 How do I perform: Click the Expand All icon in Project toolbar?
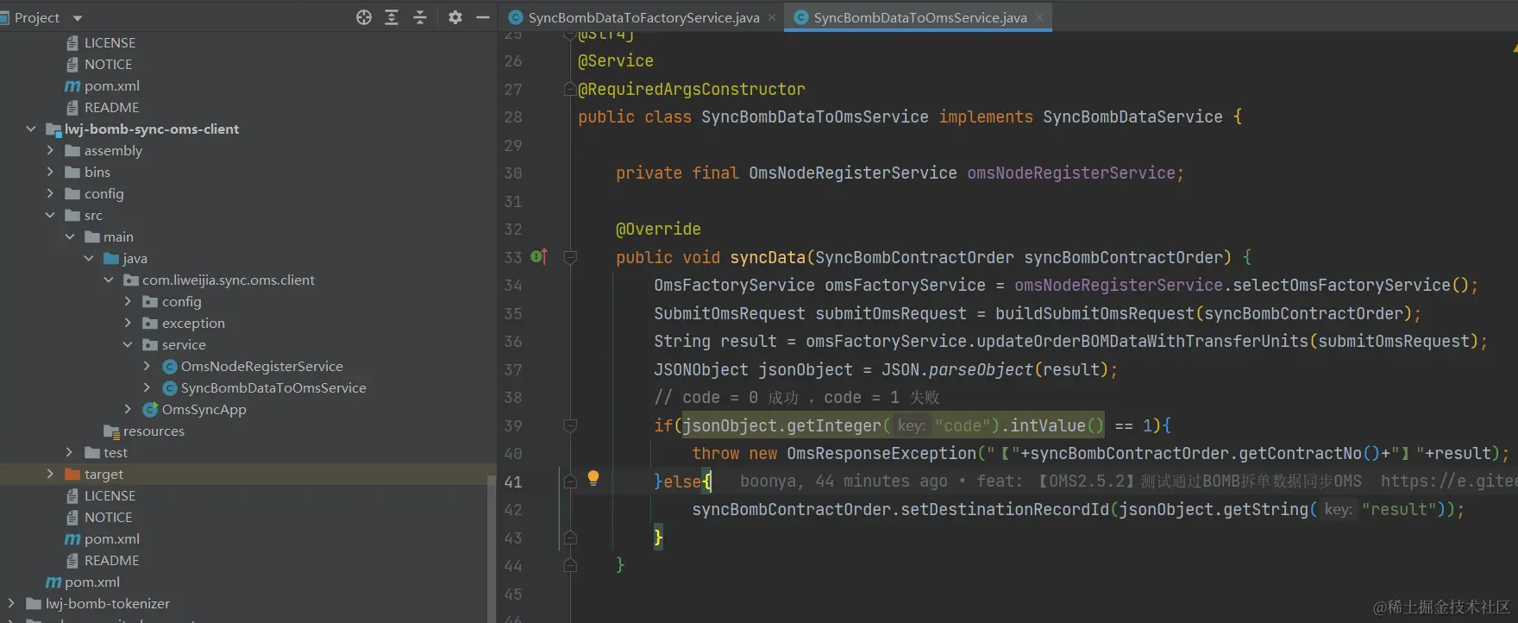point(392,17)
